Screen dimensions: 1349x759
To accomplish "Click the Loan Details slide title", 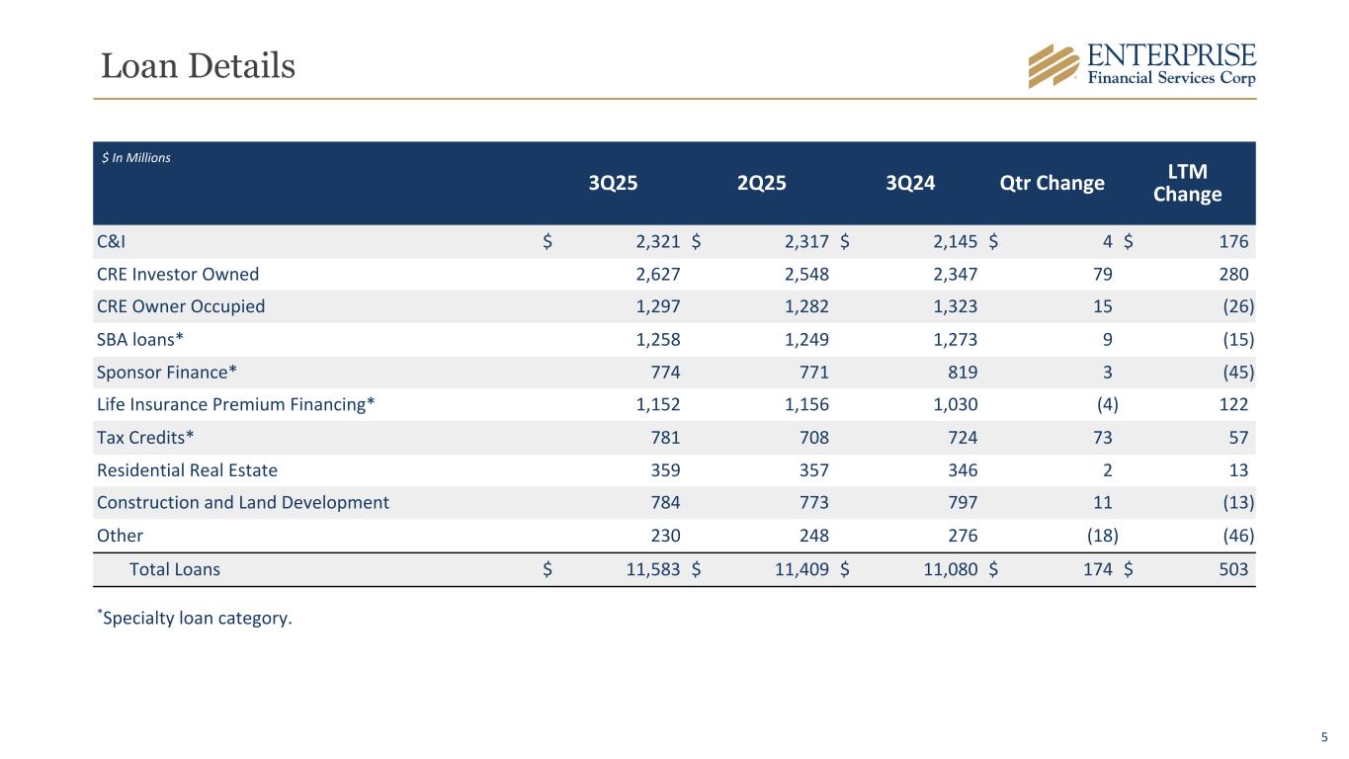I will coord(199,66).
